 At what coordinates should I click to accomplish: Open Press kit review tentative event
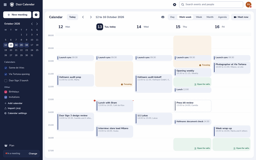[193, 106]
